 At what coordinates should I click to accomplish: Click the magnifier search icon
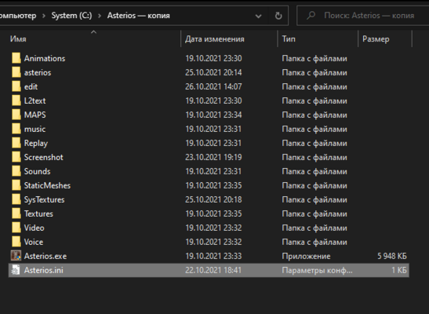pos(311,16)
